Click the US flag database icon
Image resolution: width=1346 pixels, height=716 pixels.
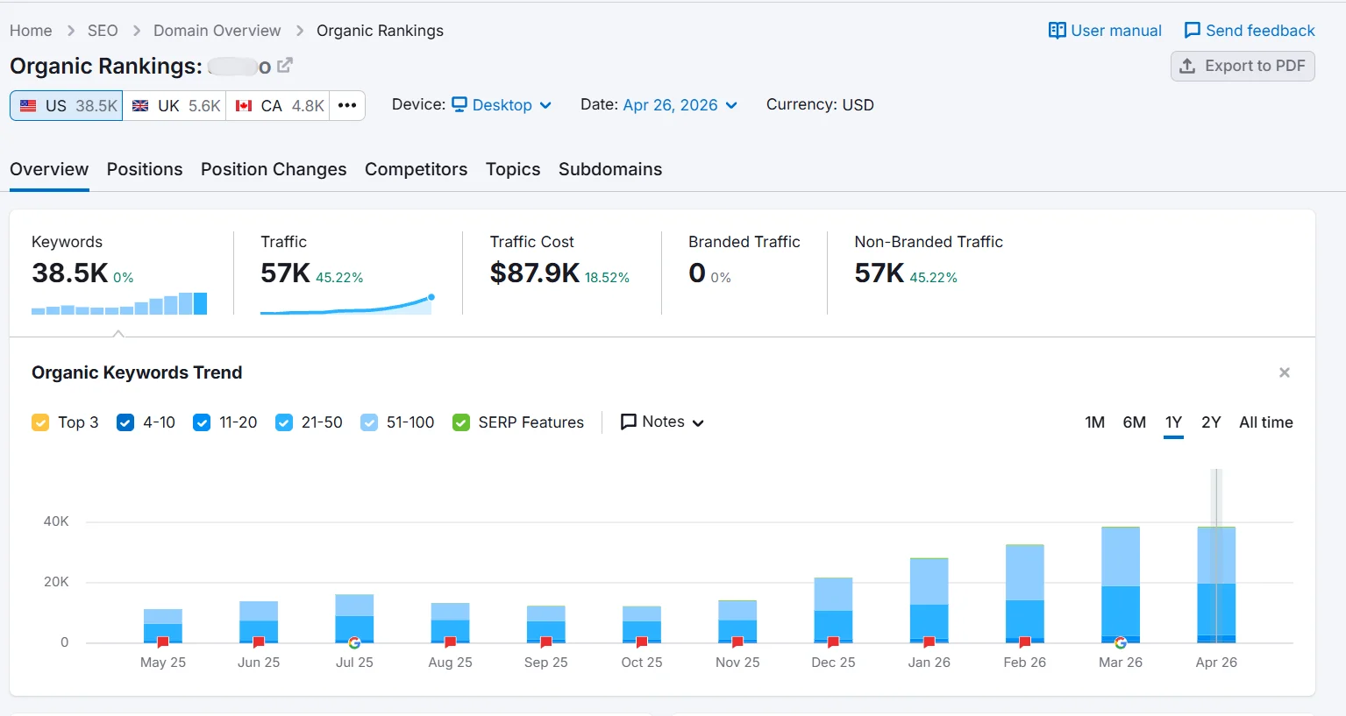point(28,106)
